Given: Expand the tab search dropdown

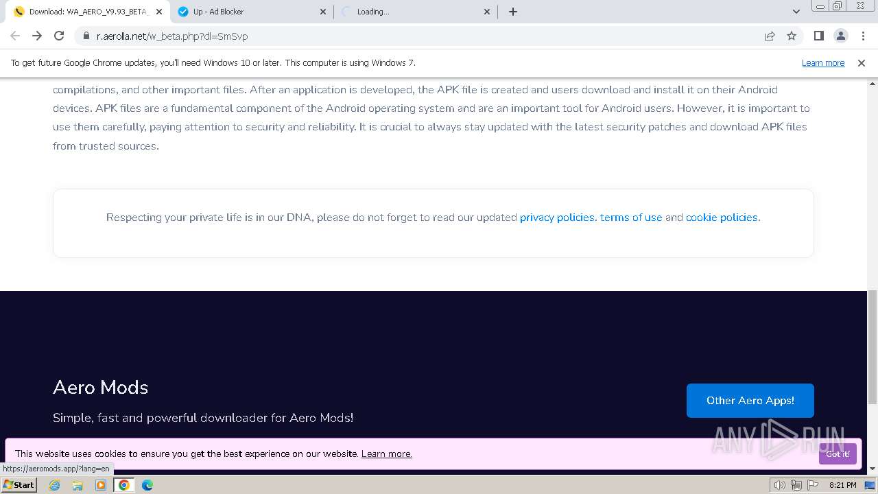Looking at the screenshot, I should (x=796, y=11).
